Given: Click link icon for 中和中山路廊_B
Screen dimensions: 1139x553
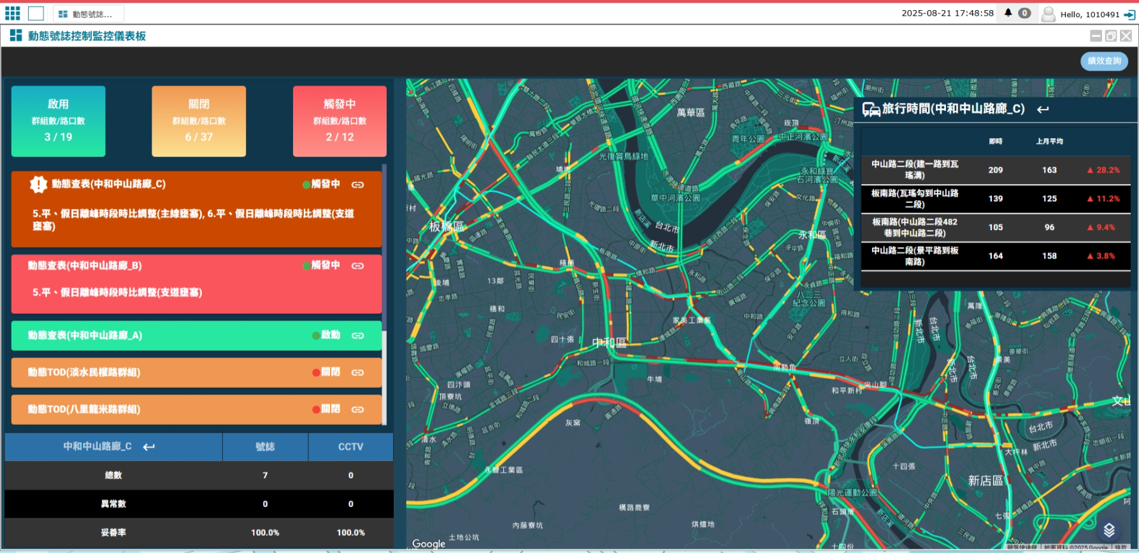Looking at the screenshot, I should coord(358,266).
